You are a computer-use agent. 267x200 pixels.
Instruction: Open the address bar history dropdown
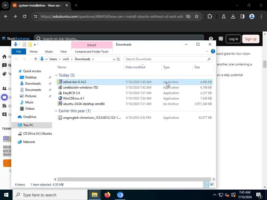click(114, 59)
